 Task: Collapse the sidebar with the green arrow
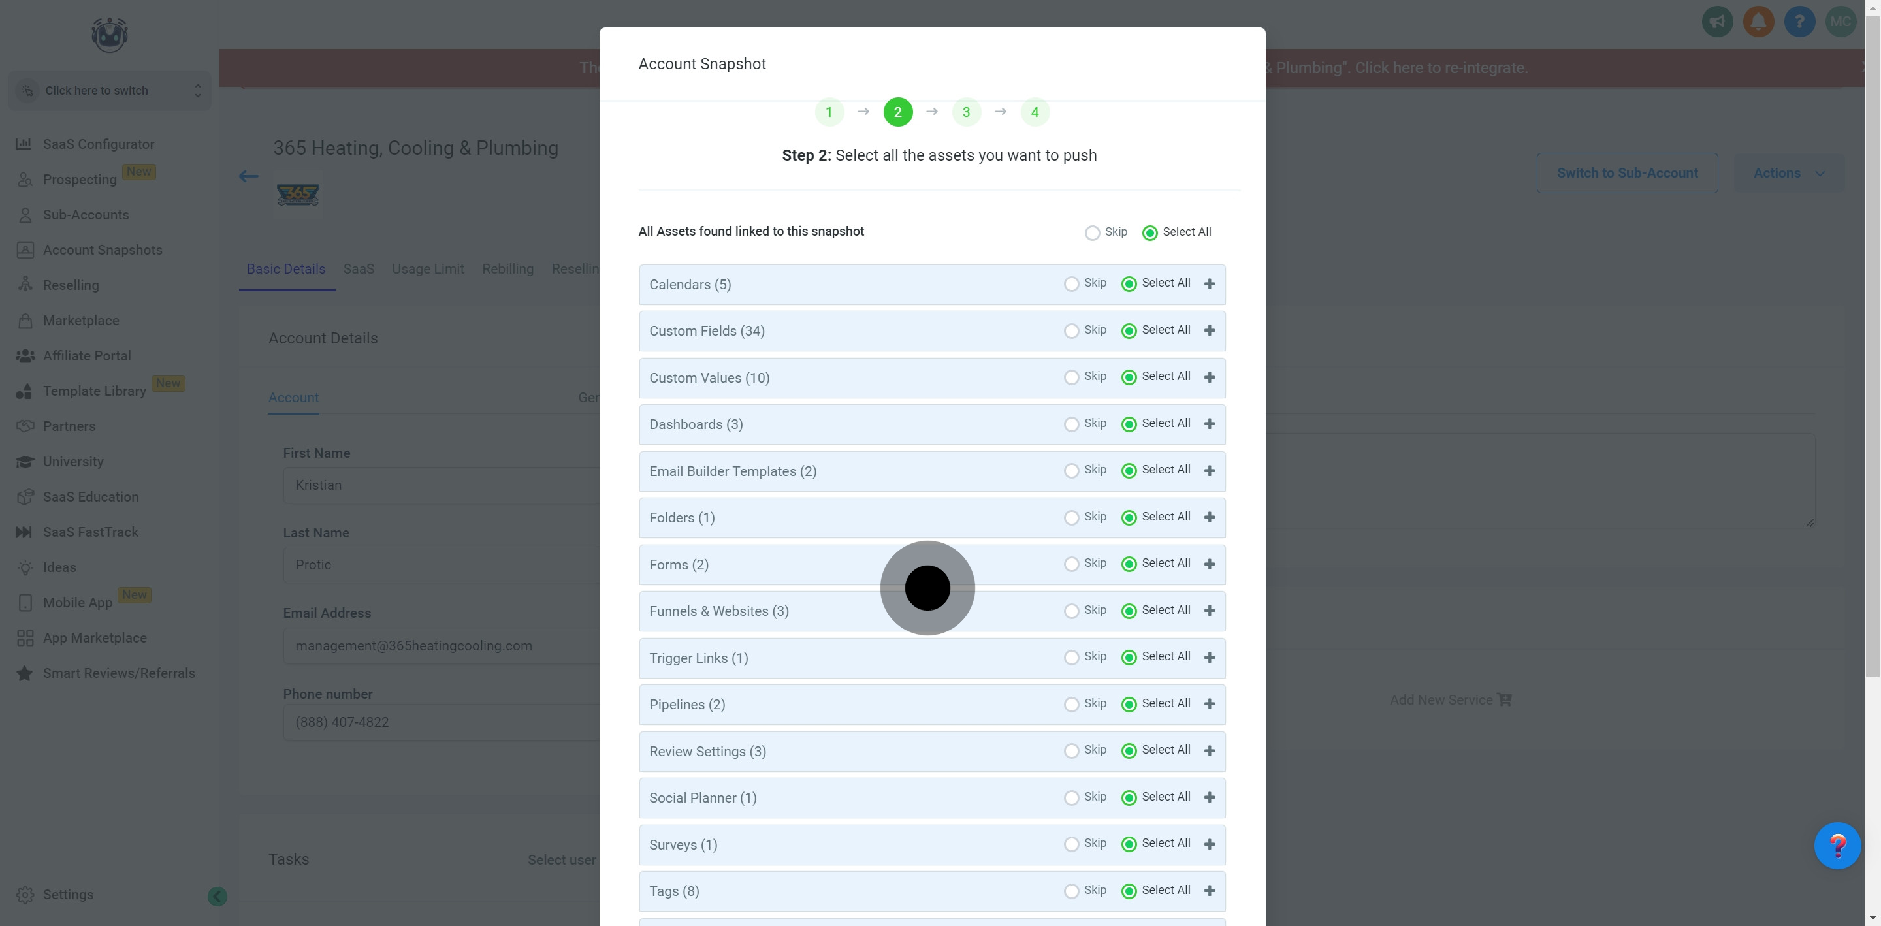pos(217,896)
